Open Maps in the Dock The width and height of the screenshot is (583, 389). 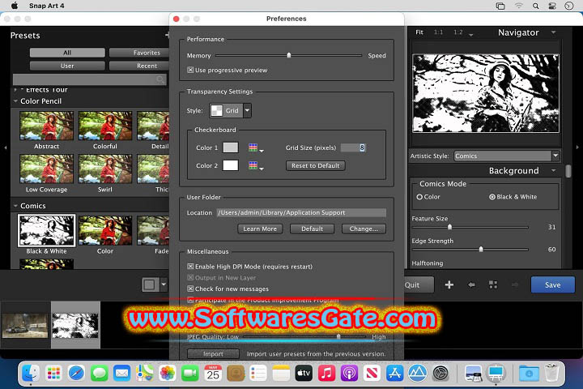coord(145,373)
